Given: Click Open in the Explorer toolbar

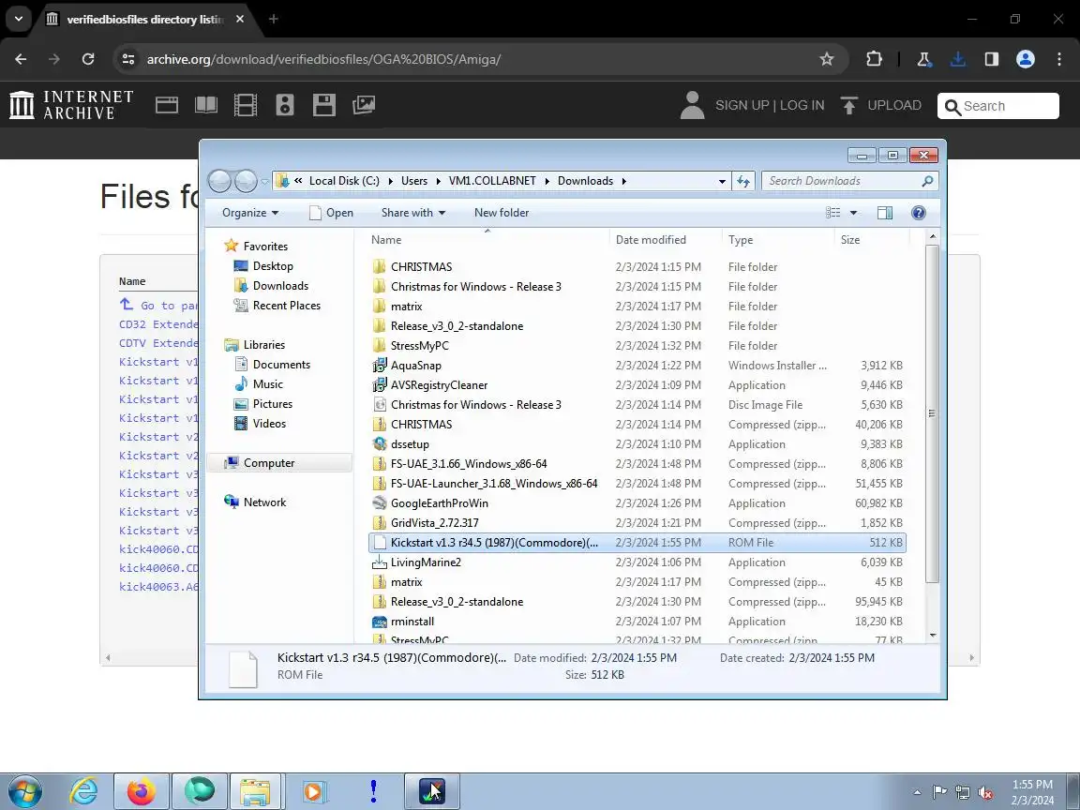Looking at the screenshot, I should (331, 213).
